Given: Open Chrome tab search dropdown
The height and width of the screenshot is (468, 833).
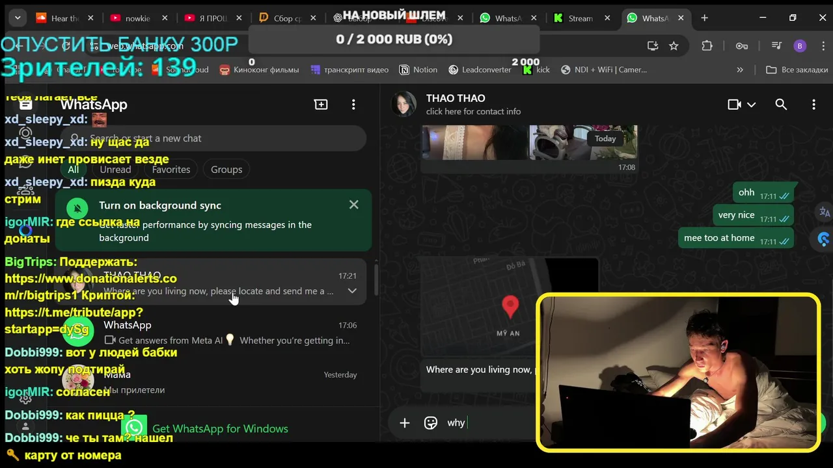Looking at the screenshot, I should coord(18,18).
